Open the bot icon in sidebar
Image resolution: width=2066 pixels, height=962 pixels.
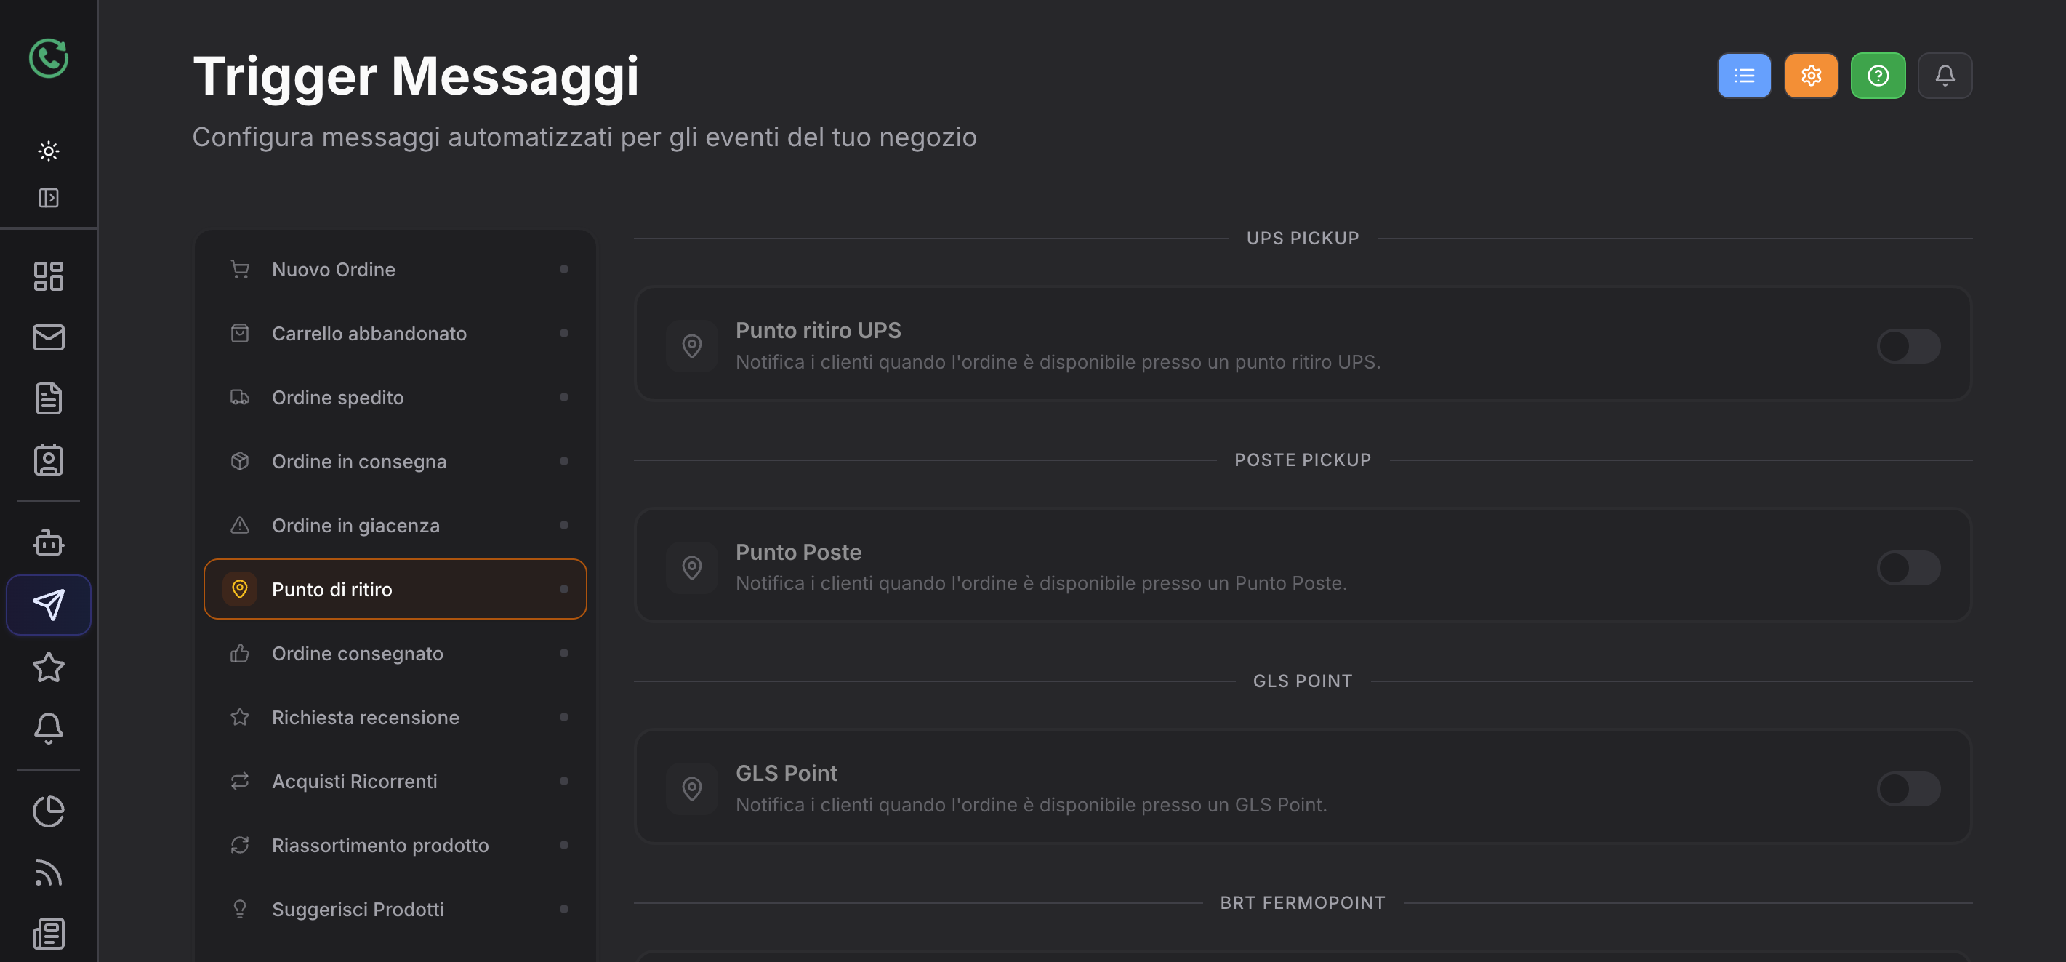(x=48, y=542)
